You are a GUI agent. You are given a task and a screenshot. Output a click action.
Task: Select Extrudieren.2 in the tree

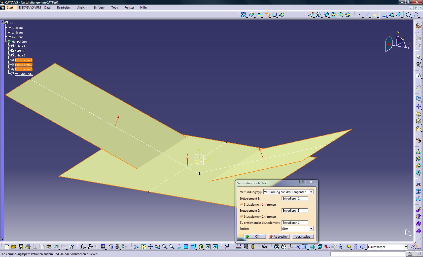pos(24,65)
